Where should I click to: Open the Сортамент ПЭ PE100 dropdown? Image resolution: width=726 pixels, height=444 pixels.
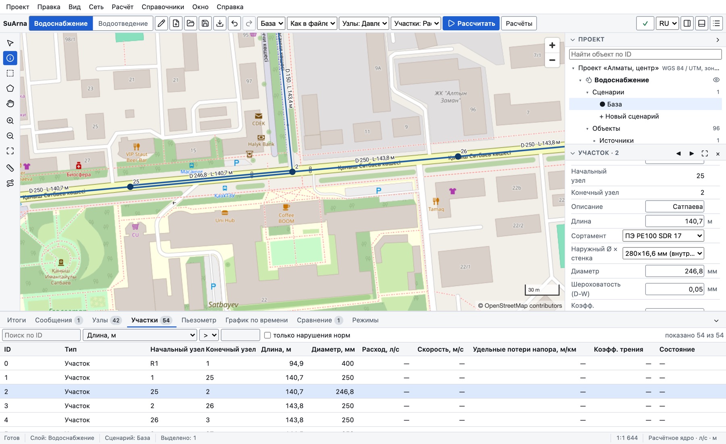tap(663, 236)
